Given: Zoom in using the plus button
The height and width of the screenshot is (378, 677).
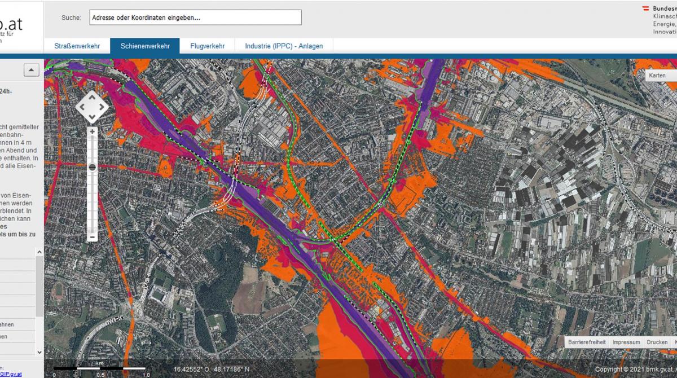Looking at the screenshot, I should click(92, 131).
